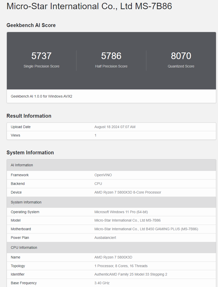
Task: Click the 'Backend' row label
Action: 18,184
